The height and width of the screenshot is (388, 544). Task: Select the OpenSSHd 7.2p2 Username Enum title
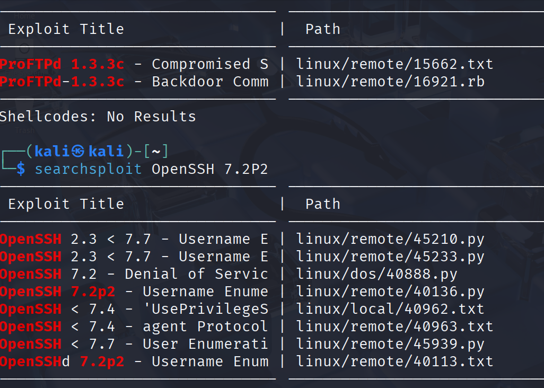tap(134, 361)
